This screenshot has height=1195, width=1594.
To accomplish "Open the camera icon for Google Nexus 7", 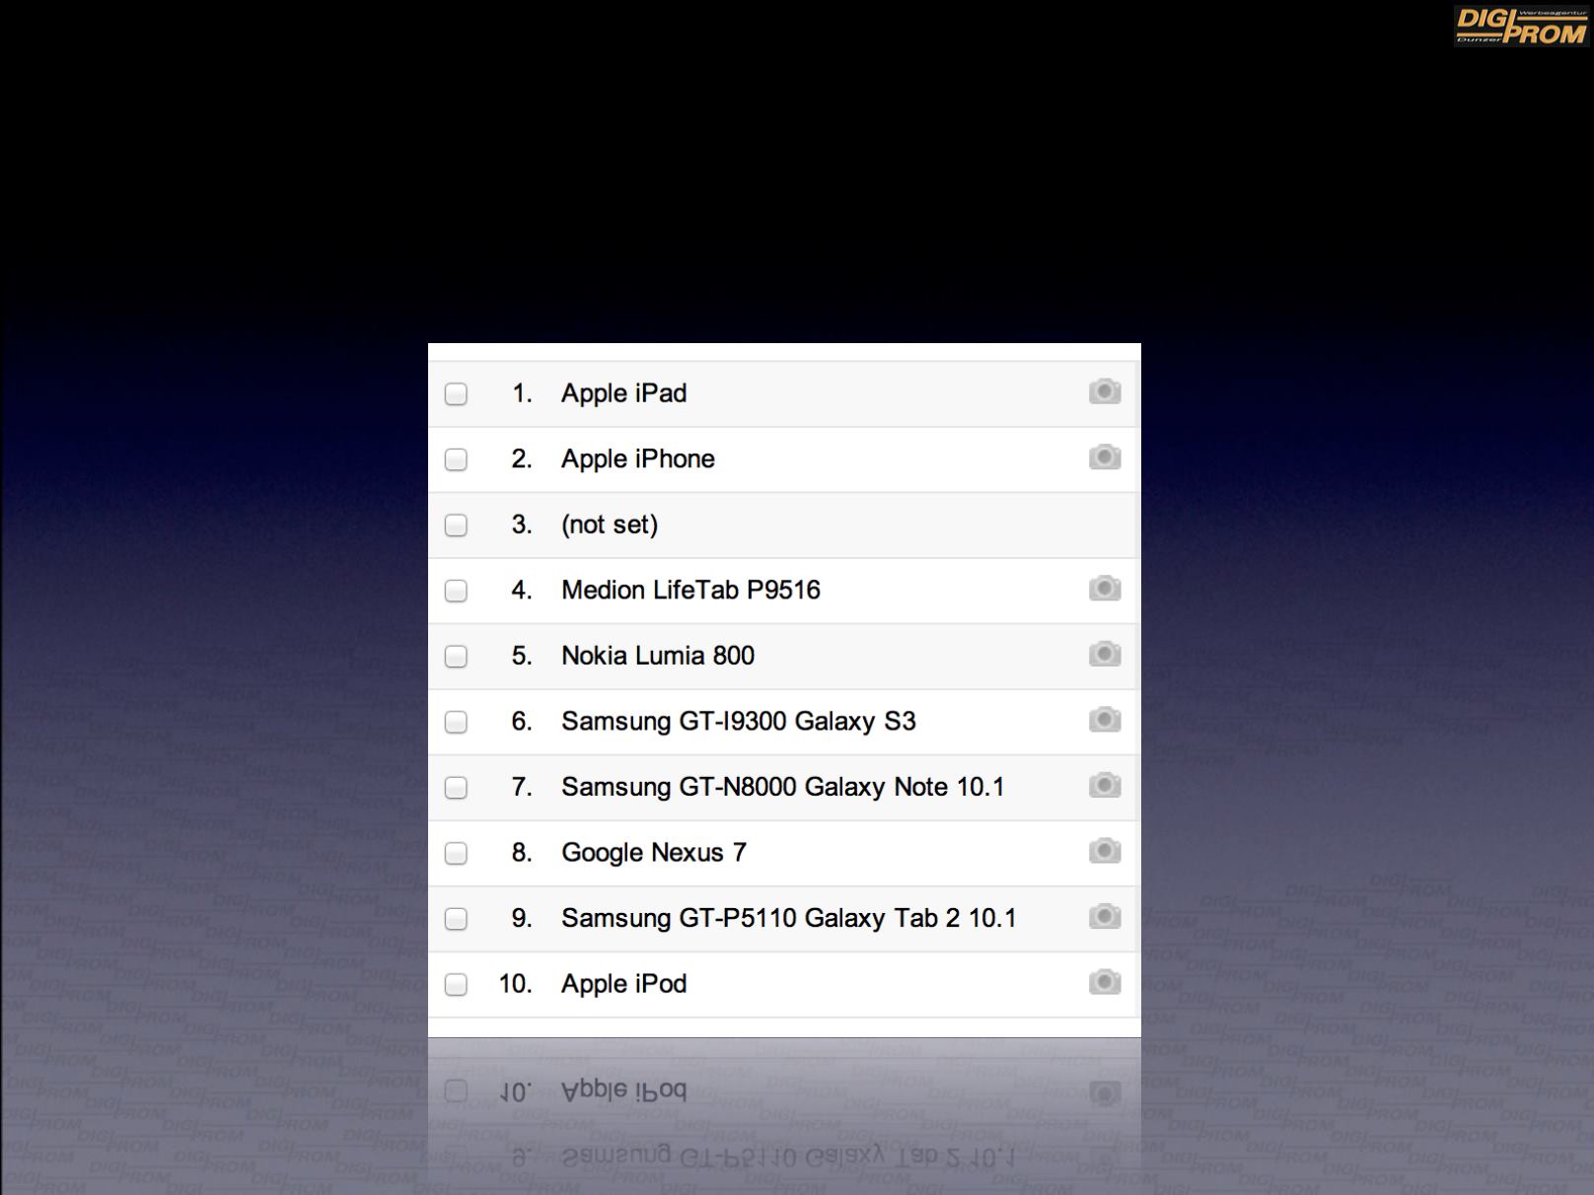I will coord(1105,851).
